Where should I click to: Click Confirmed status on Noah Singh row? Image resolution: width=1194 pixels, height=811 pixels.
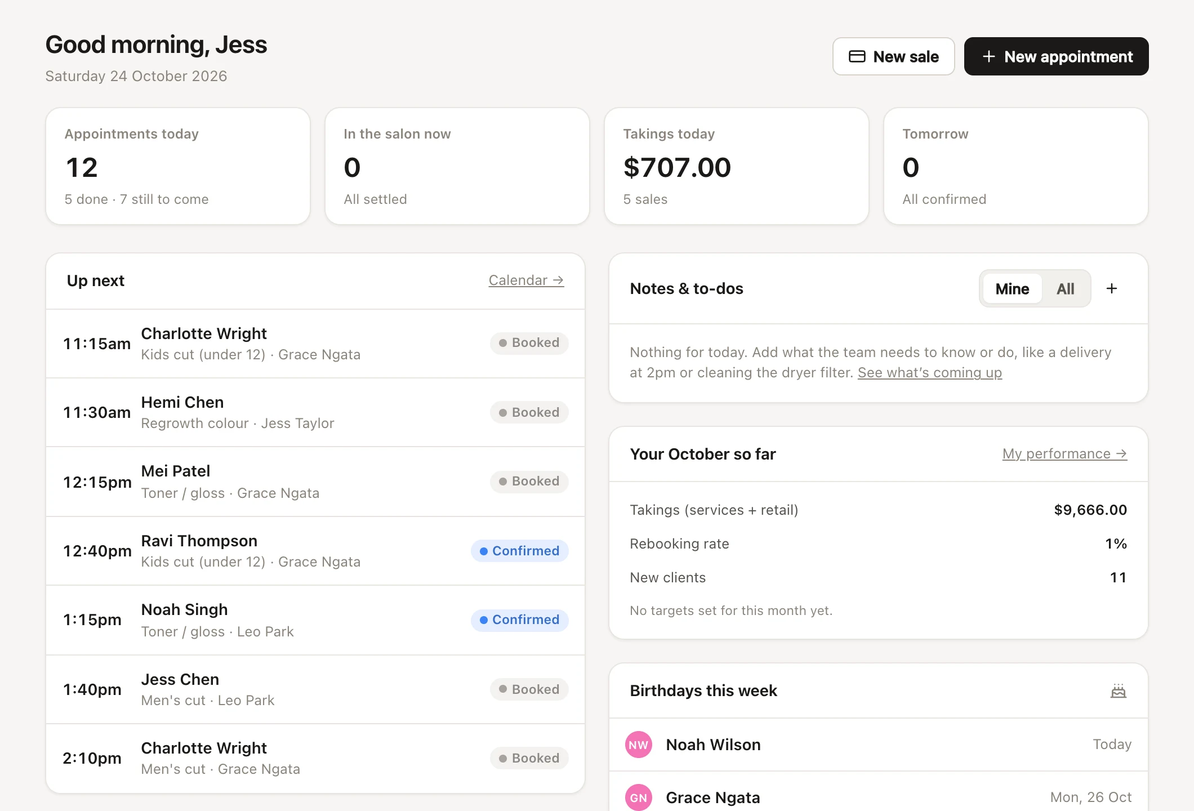pos(519,620)
